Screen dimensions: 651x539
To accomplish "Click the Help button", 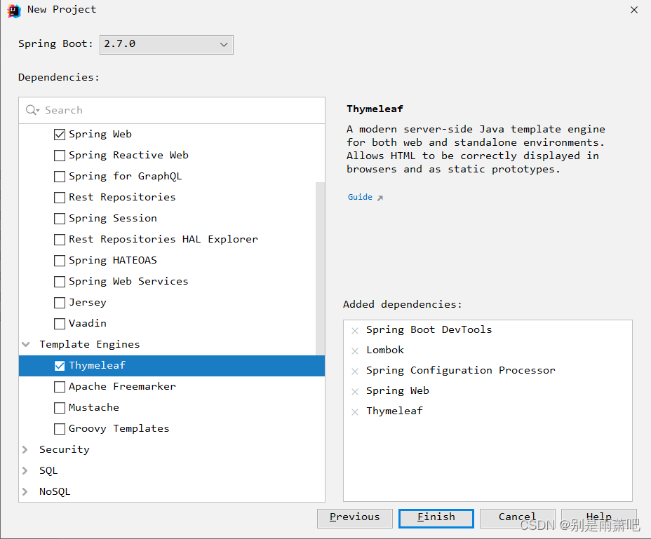I will pyautogui.click(x=599, y=518).
